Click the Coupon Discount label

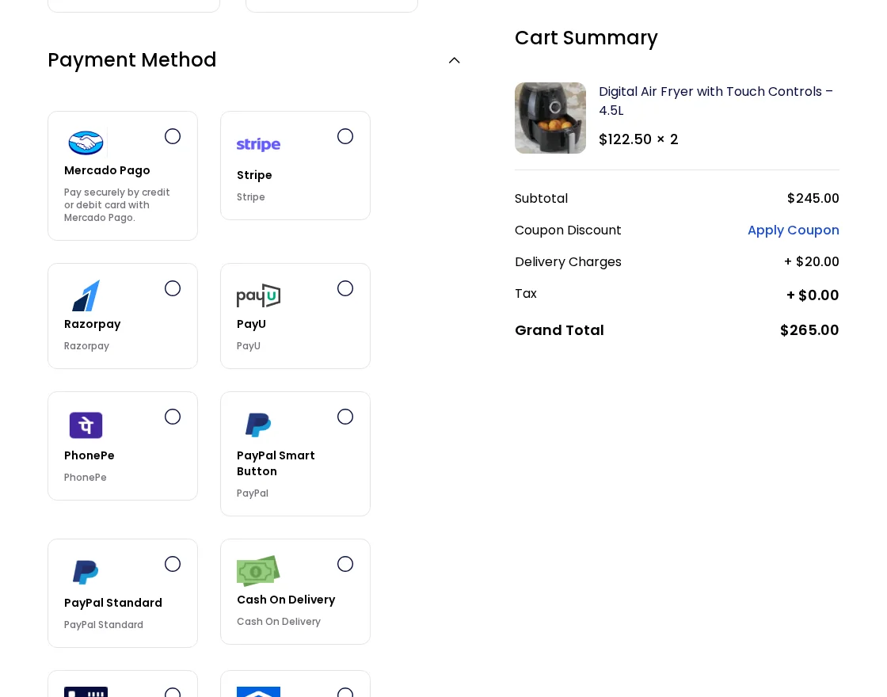coord(568,230)
